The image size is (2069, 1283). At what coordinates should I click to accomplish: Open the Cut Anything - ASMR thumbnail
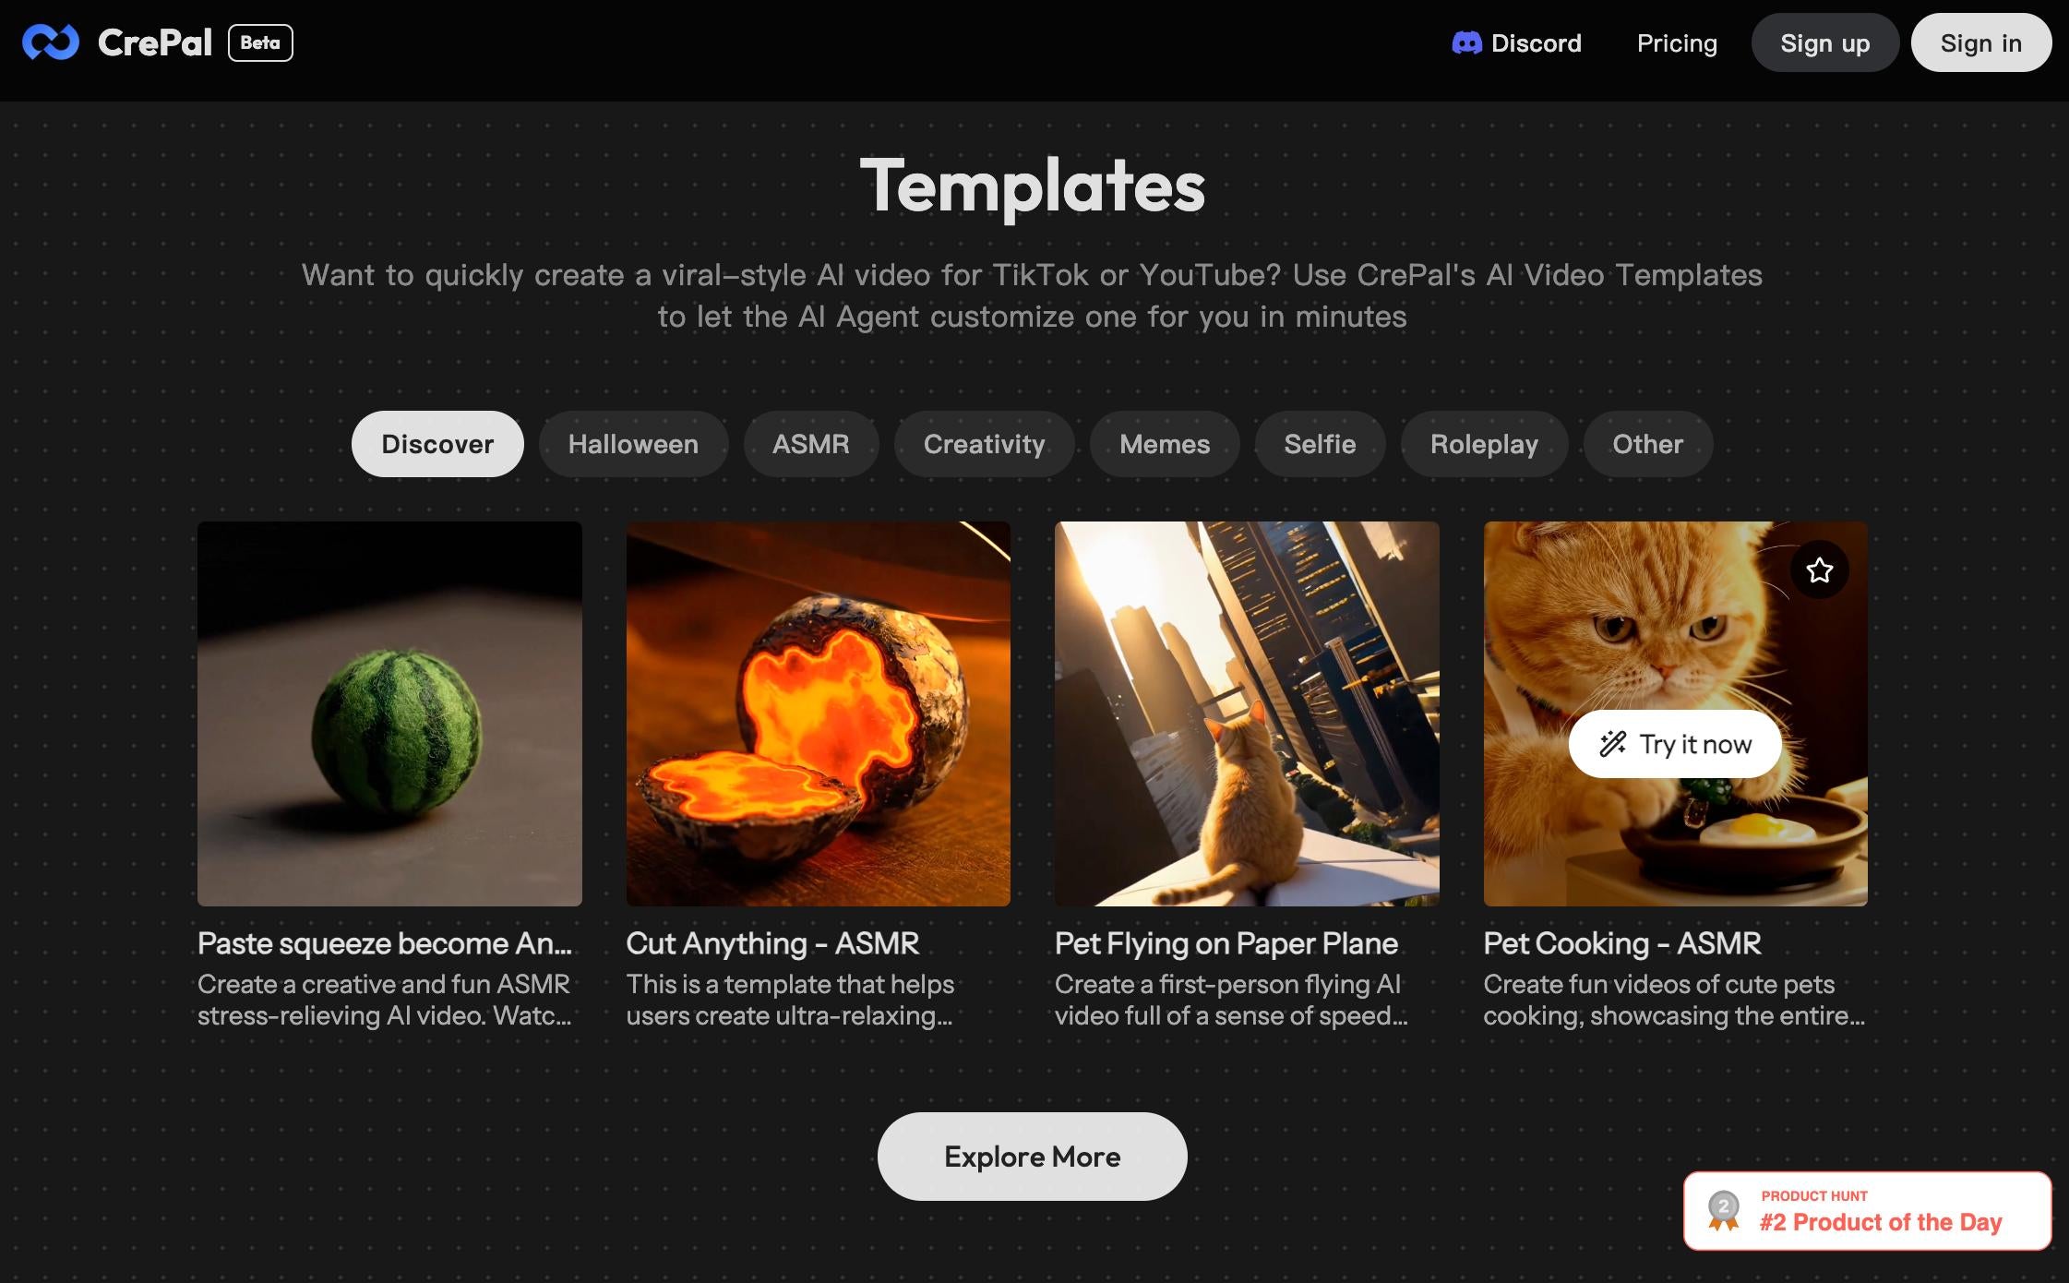click(818, 713)
